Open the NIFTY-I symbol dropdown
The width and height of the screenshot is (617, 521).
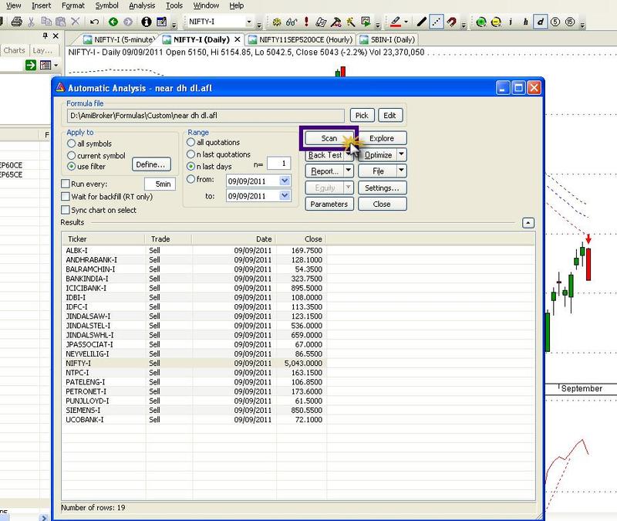click(x=249, y=22)
